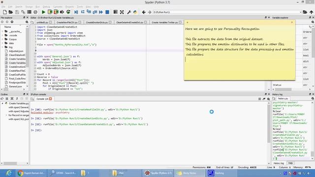Click the debugger continue double-arrow icon
The height and width of the screenshot is (177, 315).
coord(101,12)
